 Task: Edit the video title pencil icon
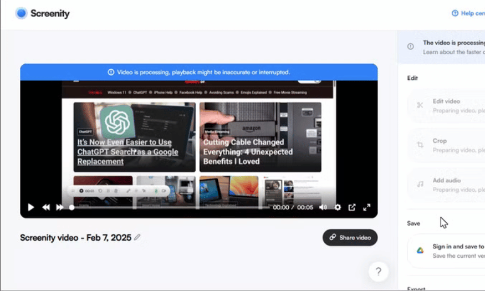[x=137, y=237]
